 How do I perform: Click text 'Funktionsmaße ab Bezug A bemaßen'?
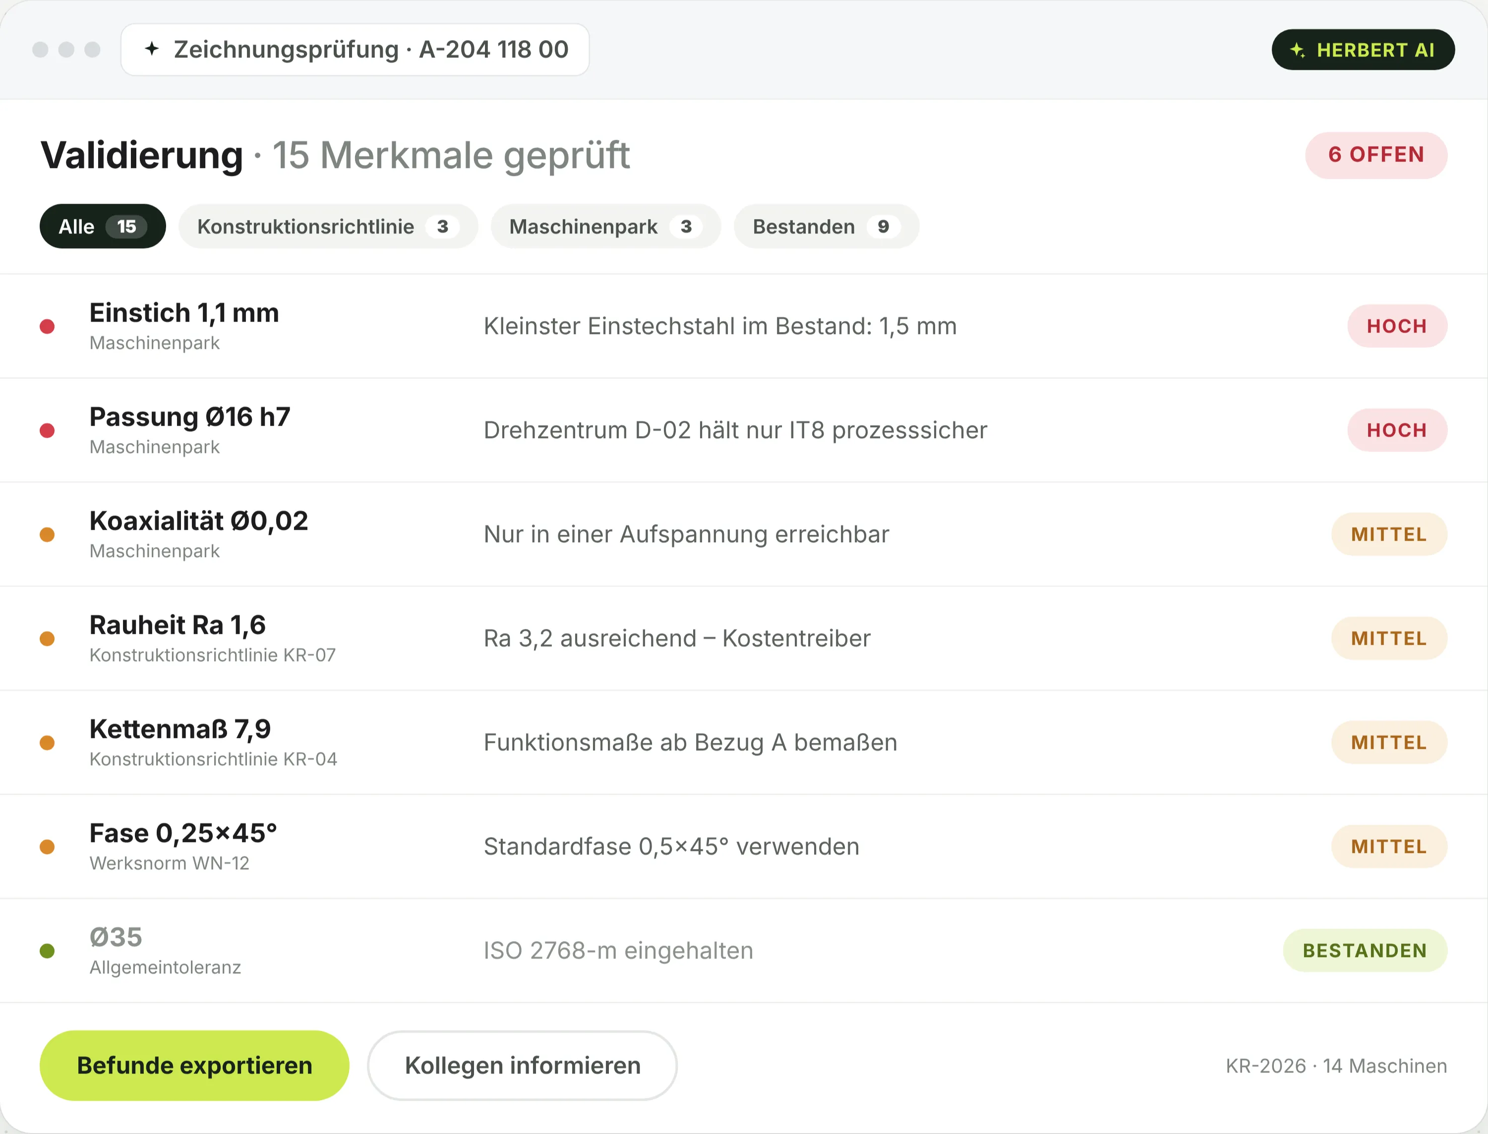(691, 742)
